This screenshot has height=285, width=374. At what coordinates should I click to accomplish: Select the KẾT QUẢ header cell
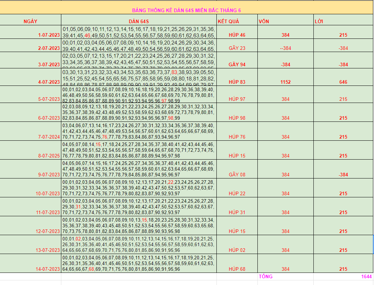237,20
